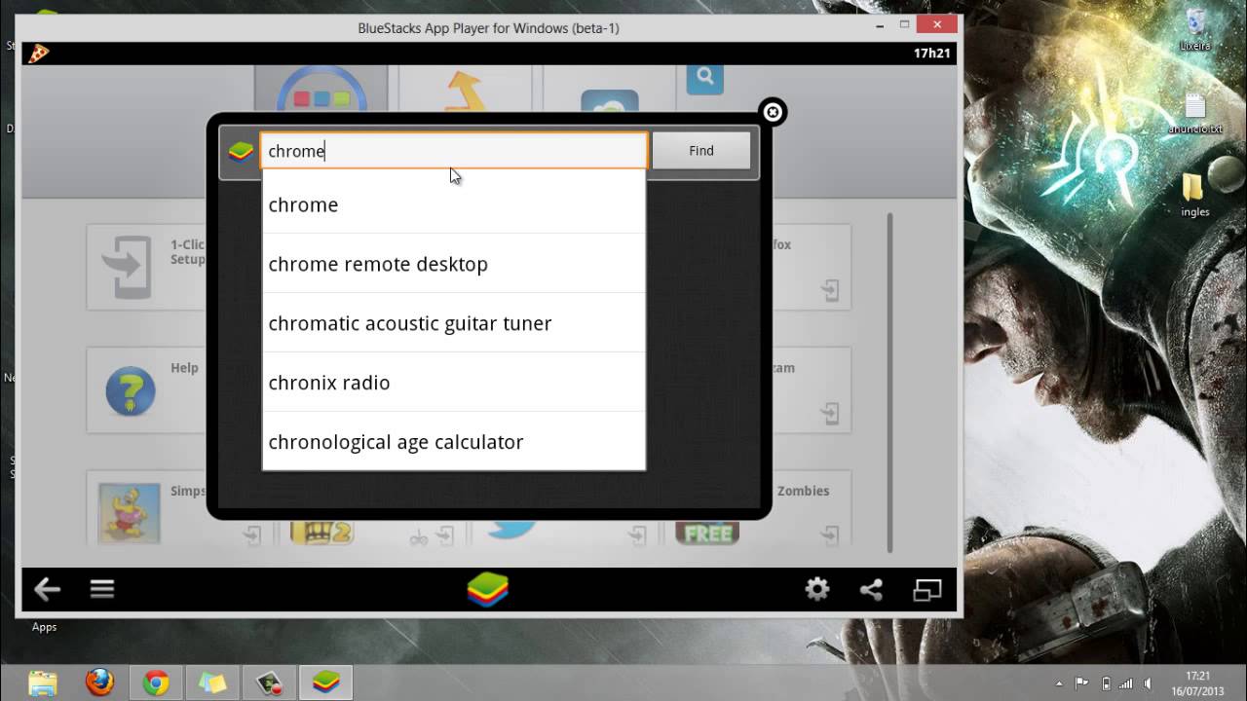Viewport: 1247px width, 701px height.
Task: Open File Explorer from taskbar
Action: click(42, 683)
